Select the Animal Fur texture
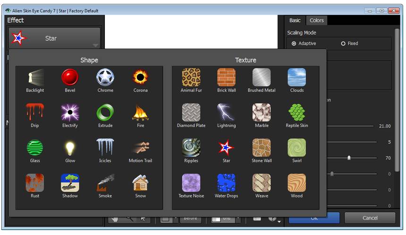Image resolution: width=406 pixels, height=235 pixels. (191, 81)
